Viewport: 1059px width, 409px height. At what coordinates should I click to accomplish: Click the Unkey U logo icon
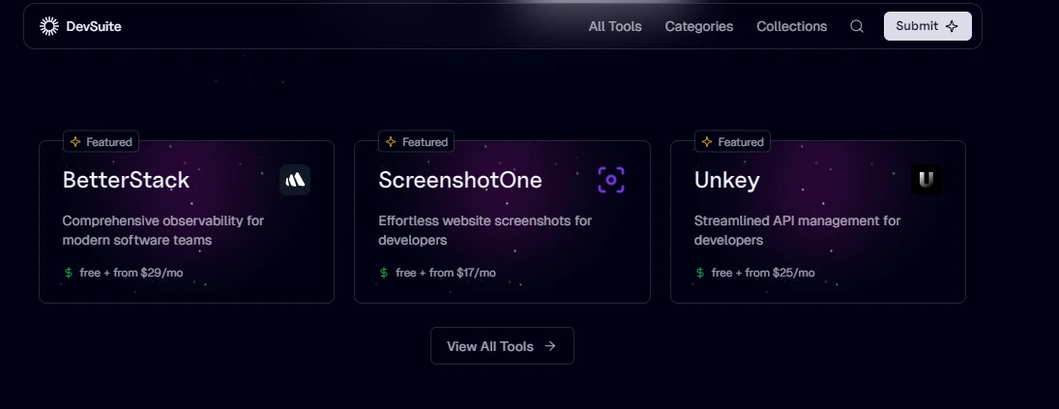tap(927, 180)
